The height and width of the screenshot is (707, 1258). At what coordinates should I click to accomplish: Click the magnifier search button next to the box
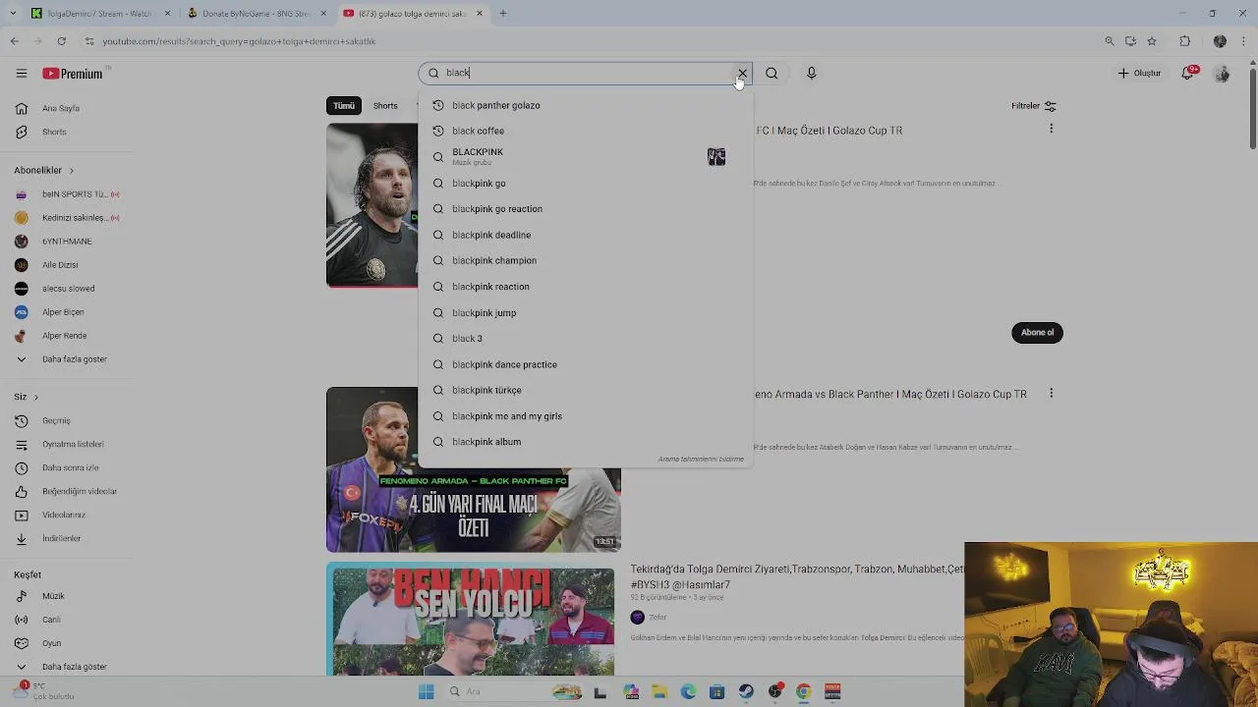point(772,73)
